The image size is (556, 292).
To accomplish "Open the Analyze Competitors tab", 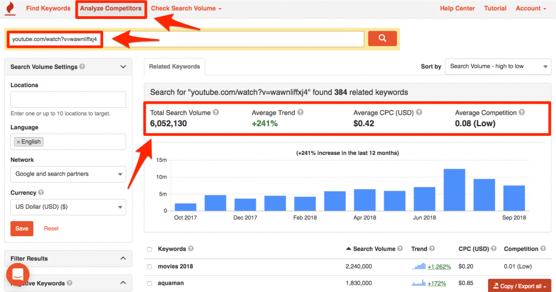I will (x=111, y=9).
